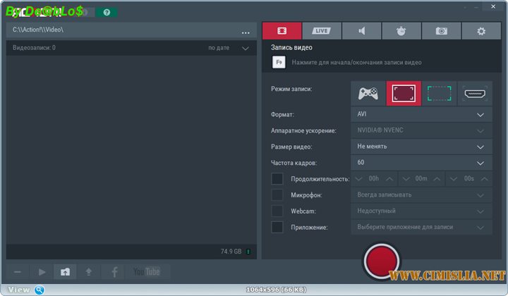508x296 pixels.
Task: Open the stopwatch benchmark tab
Action: [401, 31]
